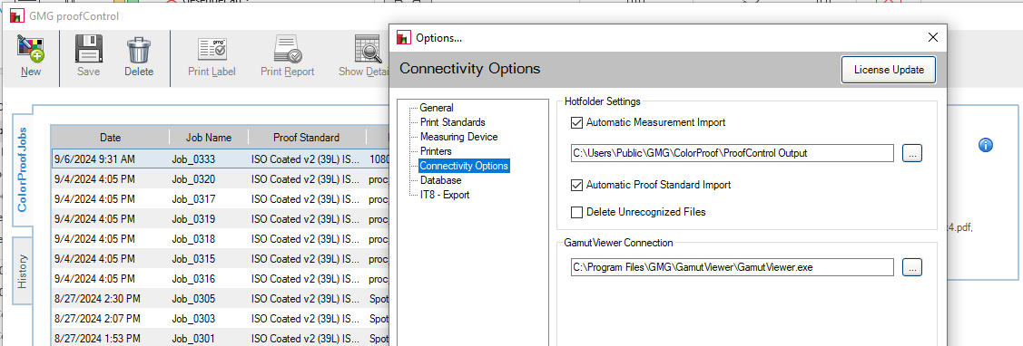Select the Job_0303 row

click(x=221, y=320)
